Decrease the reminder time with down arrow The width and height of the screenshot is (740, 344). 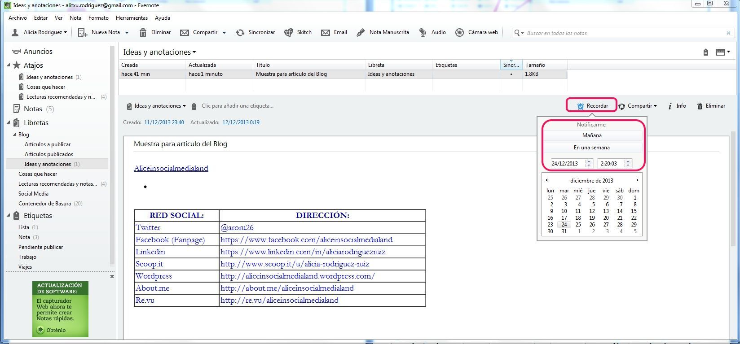628,166
